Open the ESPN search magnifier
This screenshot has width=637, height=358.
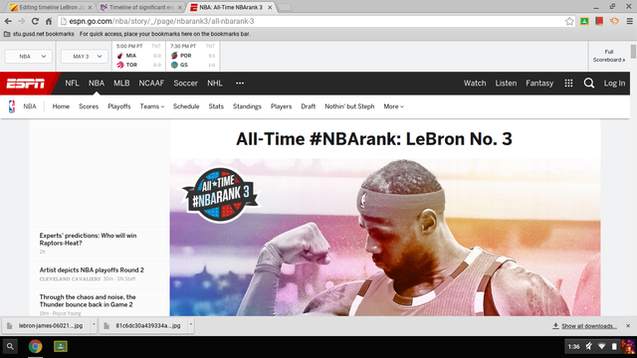[588, 84]
